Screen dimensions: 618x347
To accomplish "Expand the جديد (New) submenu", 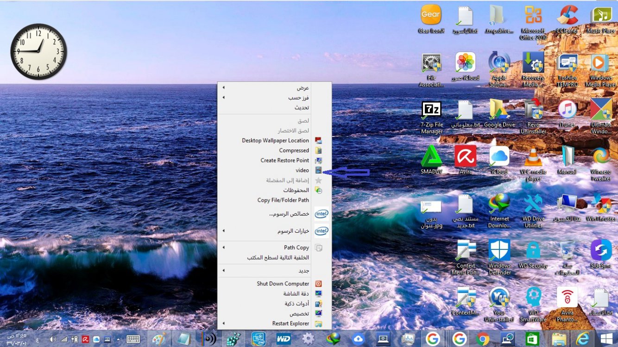I will [x=274, y=270].
